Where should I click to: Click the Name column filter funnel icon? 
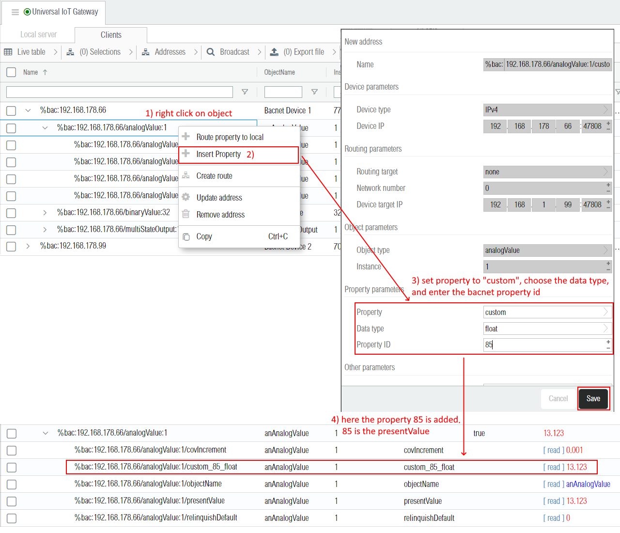click(x=245, y=92)
